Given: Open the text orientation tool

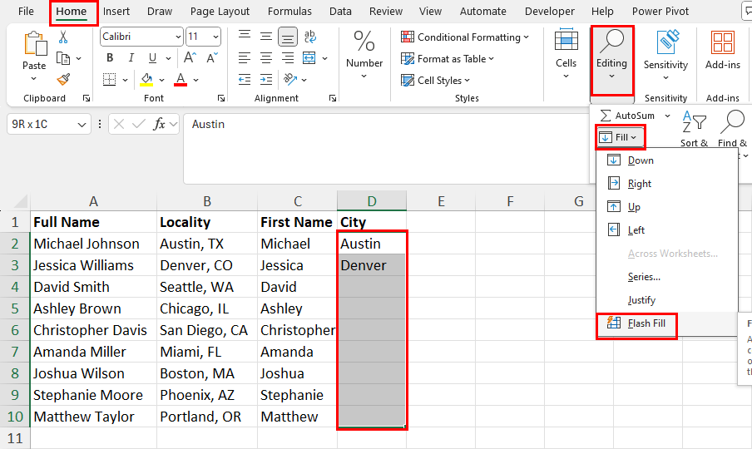Looking at the screenshot, I should 290,80.
